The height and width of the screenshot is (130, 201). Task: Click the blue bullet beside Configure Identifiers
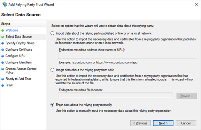[x=2, y=62]
